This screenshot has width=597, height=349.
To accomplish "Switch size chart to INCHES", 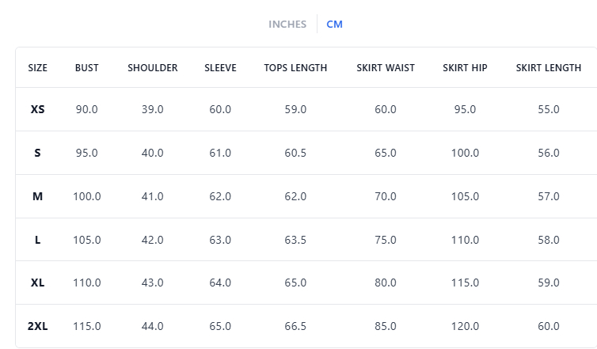I will tap(287, 25).
